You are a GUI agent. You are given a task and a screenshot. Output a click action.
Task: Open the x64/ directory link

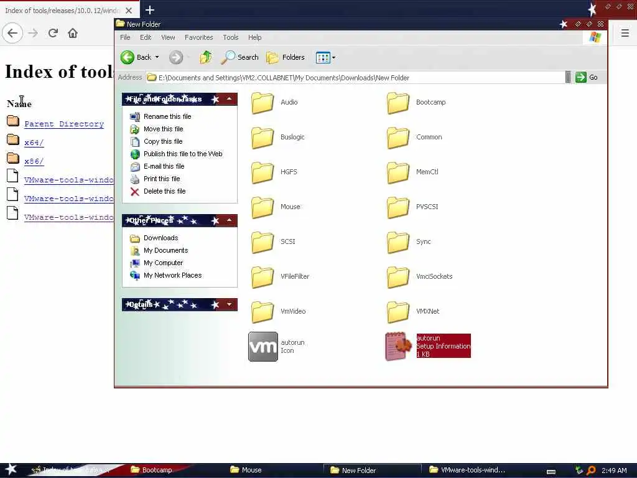point(34,143)
